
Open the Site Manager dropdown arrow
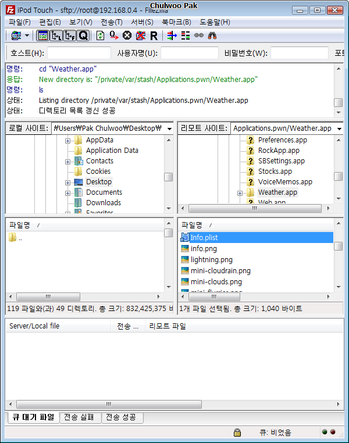coord(27,35)
